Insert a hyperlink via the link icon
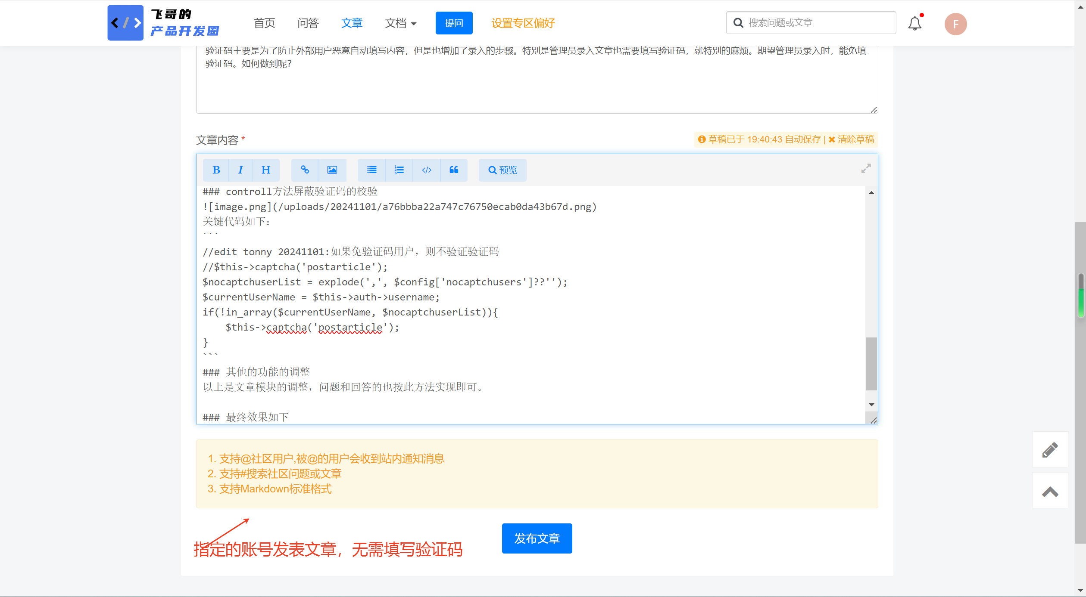Screen dimensions: 1086x597 (x=305, y=170)
